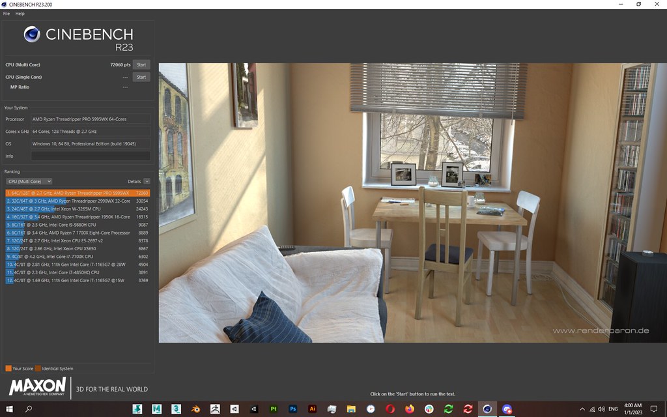The height and width of the screenshot is (417, 667).
Task: Launch Blender from the taskbar
Action: (x=195, y=409)
